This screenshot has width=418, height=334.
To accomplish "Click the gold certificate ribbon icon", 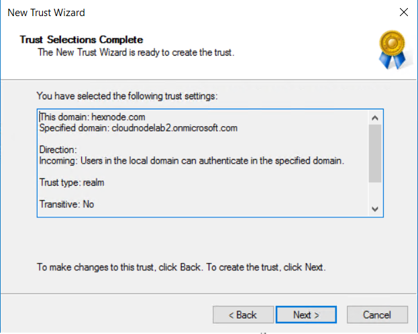I will [x=392, y=50].
